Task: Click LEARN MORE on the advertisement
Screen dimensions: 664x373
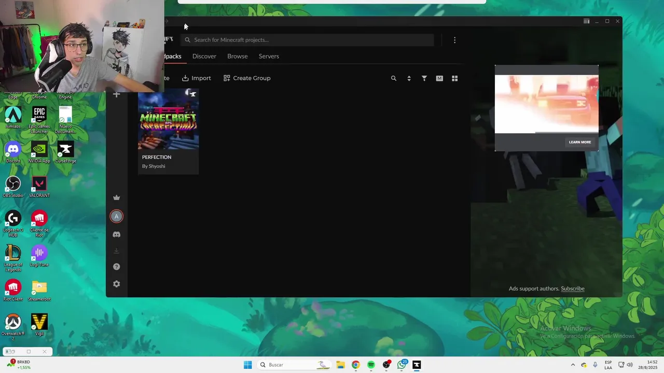Action: (579, 142)
